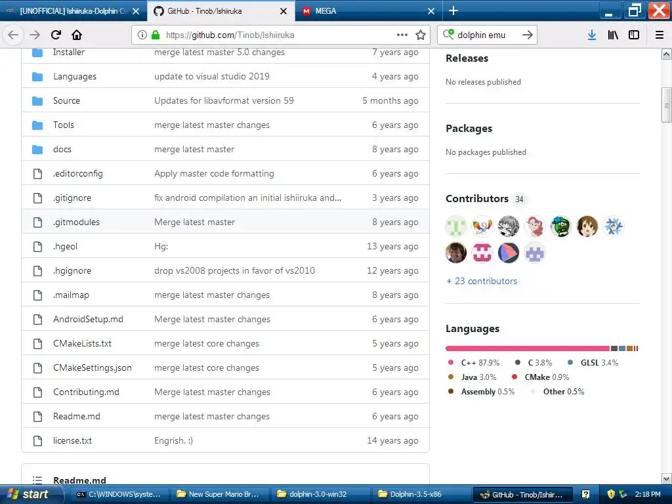The width and height of the screenshot is (672, 504).
Task: Open the Source folder
Action: (x=66, y=100)
